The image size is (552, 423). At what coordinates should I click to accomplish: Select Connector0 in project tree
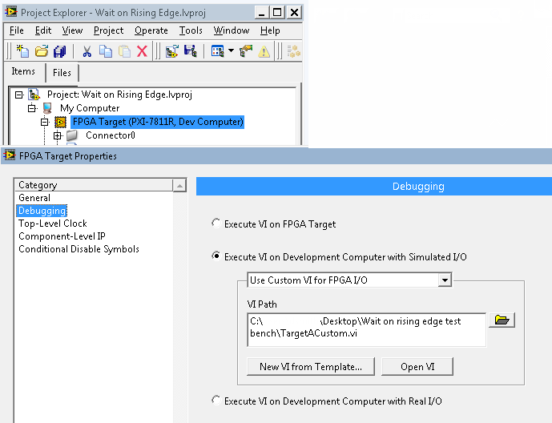(x=111, y=135)
